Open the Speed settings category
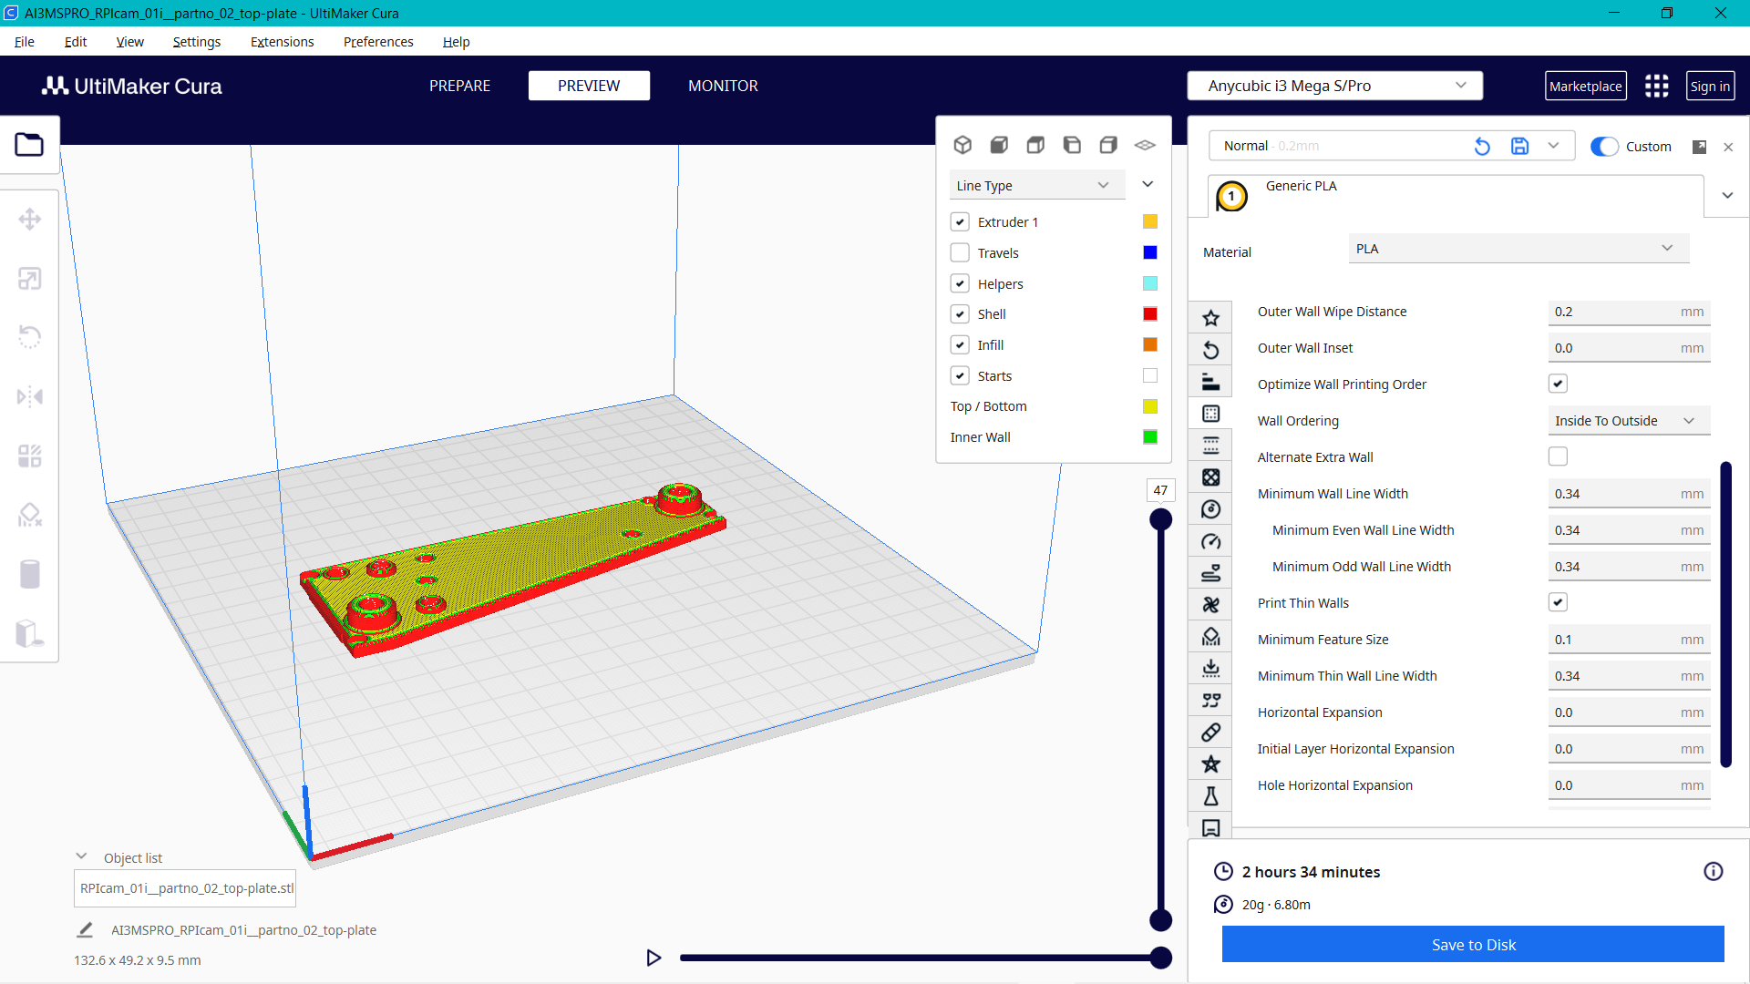 pos(1210,540)
